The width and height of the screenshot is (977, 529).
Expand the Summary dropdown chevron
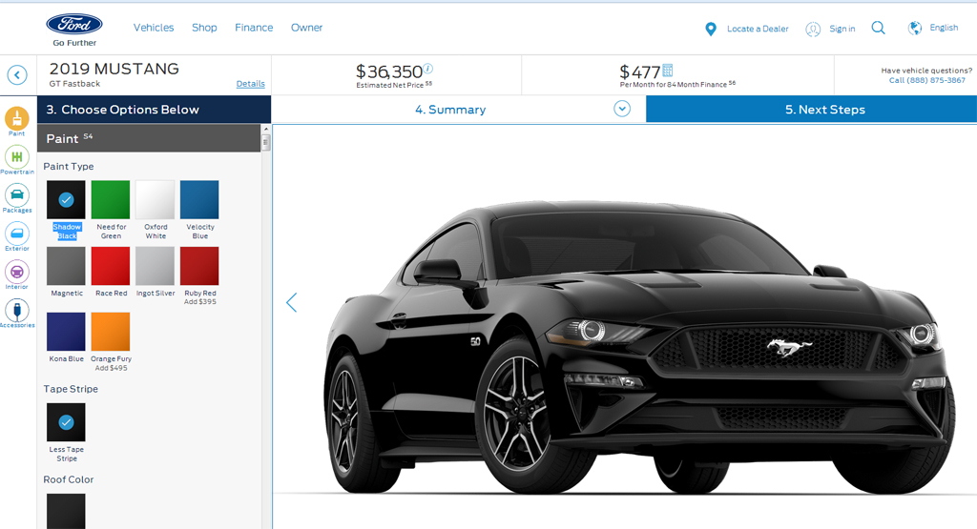click(621, 109)
